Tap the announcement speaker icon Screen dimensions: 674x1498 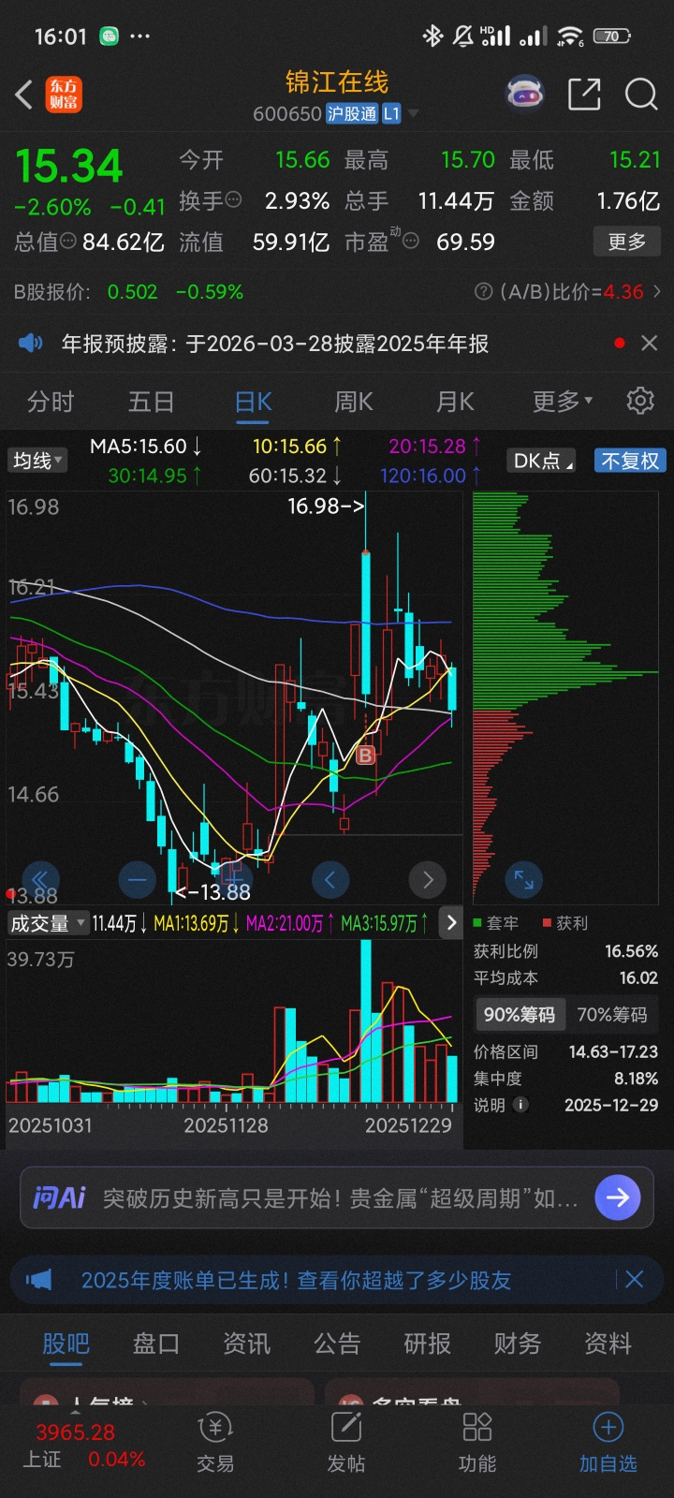31,344
